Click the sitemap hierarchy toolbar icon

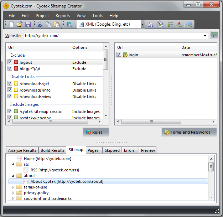178,24
